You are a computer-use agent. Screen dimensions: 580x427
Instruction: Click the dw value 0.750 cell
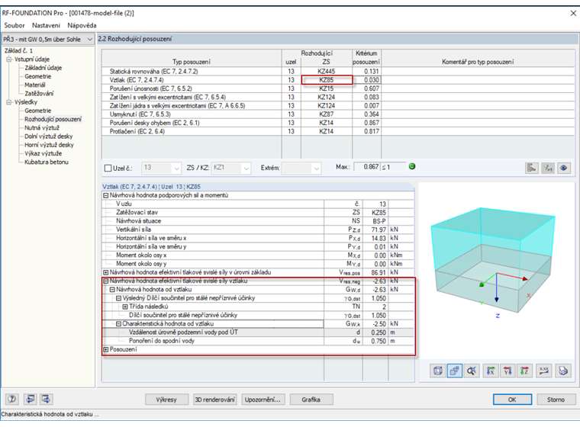[375, 341]
